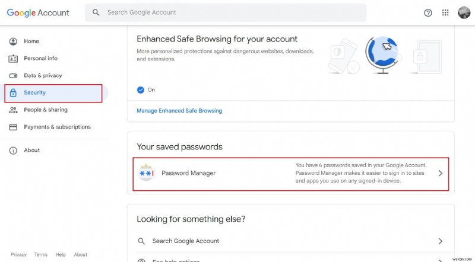Screen dimensions: 475x262
Task: Click the magnifier next to Search Google Account row
Action: point(141,241)
